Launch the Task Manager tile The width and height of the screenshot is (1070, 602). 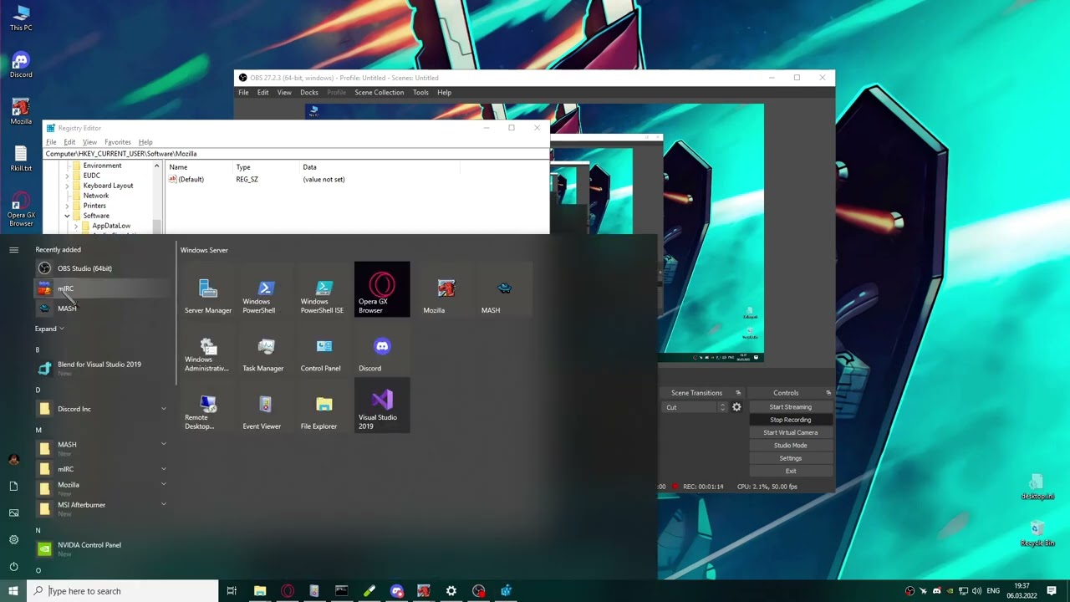(x=266, y=348)
